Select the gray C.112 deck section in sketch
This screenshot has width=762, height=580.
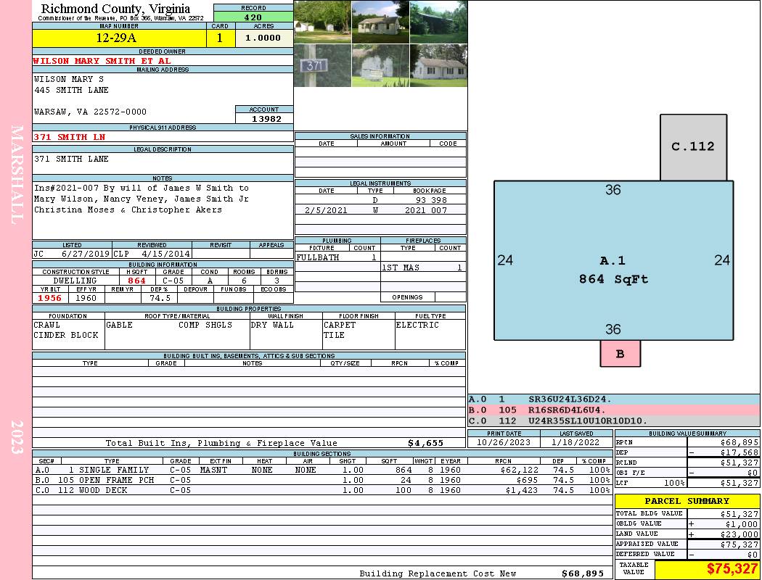pos(692,147)
